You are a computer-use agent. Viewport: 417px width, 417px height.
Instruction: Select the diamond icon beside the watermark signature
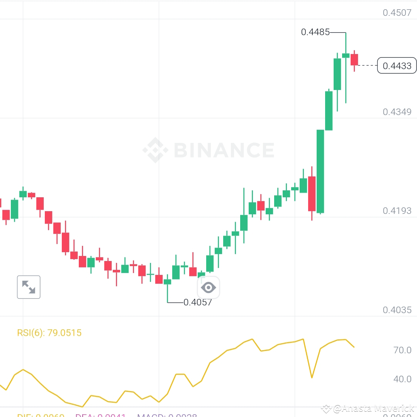[x=326, y=408]
